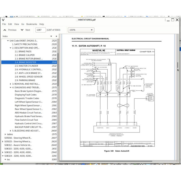Open the 100% zoom level dropdown
The width and height of the screenshot is (181, 181).
[81, 30]
